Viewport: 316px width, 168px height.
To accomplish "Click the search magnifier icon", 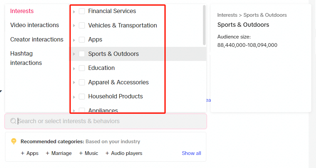I will click(13, 121).
